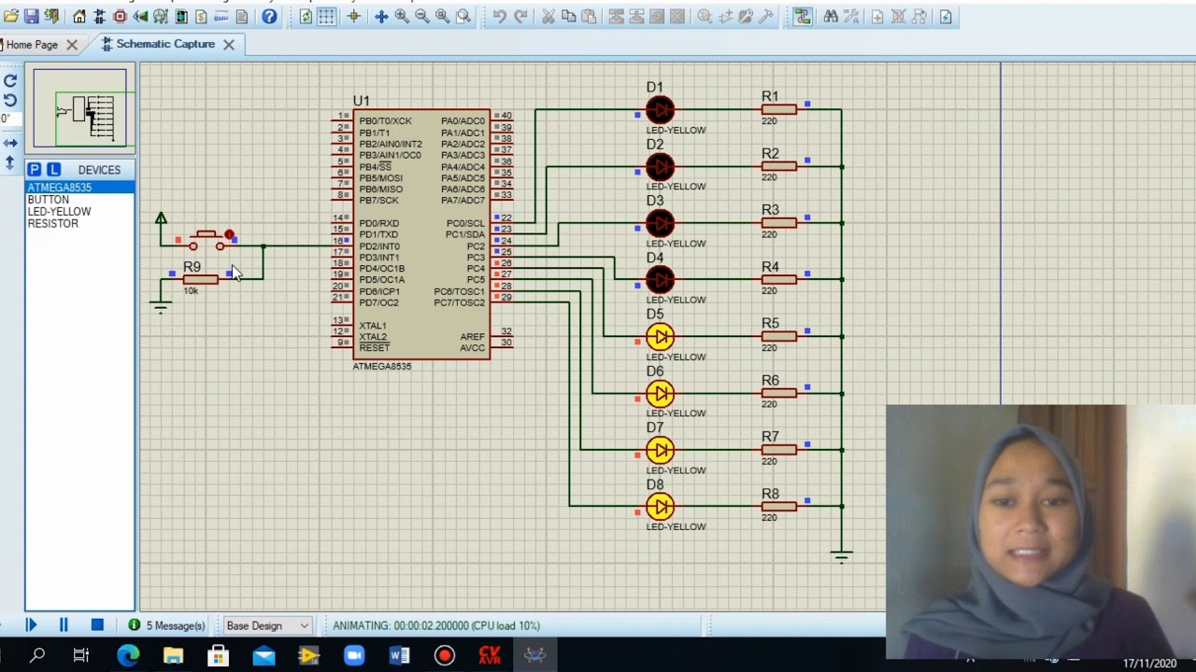Pause the simulation

coord(64,625)
